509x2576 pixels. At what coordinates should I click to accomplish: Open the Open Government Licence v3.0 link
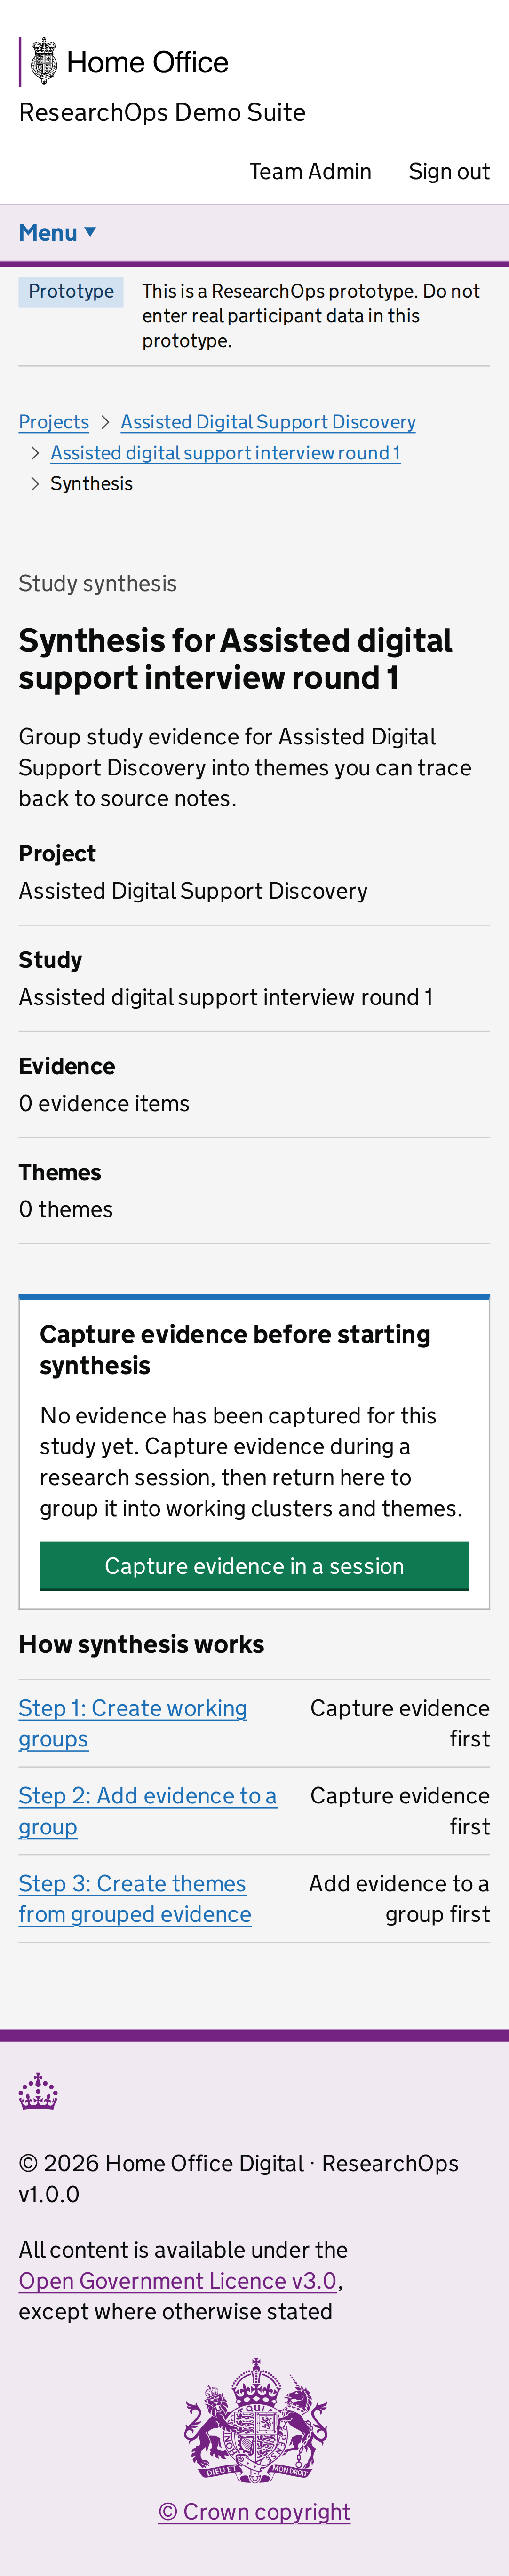point(178,2280)
